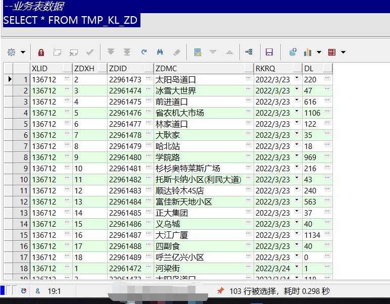This screenshot has height=304, width=390.
Task: Click the delete record icon
Action: coord(74,52)
